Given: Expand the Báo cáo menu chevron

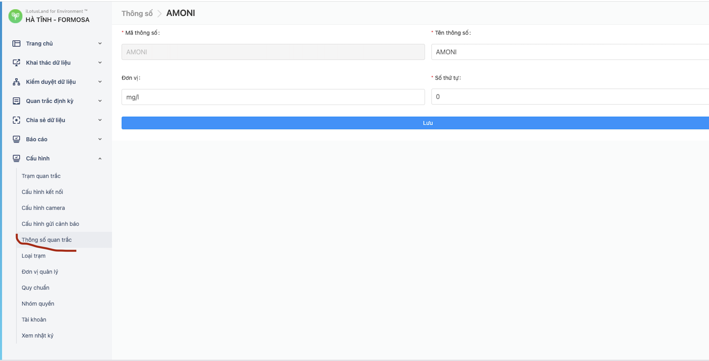Looking at the screenshot, I should point(100,139).
